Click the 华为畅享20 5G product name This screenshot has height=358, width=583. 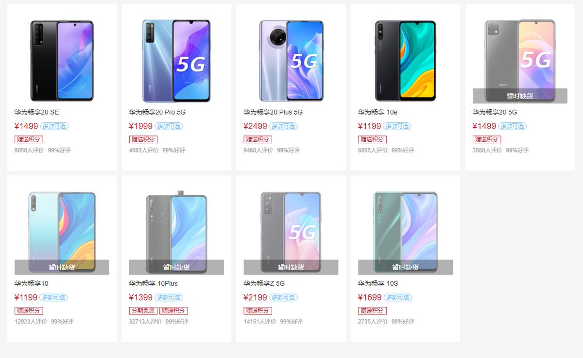pyautogui.click(x=495, y=112)
